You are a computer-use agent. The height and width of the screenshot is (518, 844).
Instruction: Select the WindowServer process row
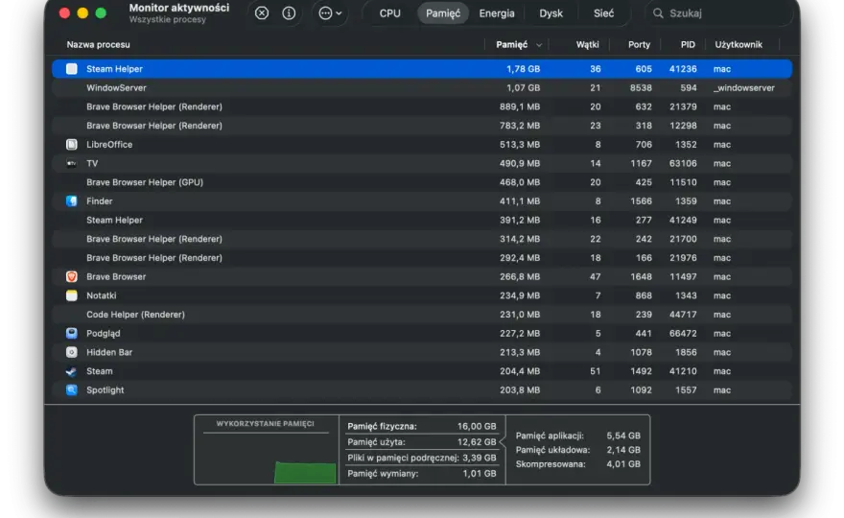click(x=422, y=87)
